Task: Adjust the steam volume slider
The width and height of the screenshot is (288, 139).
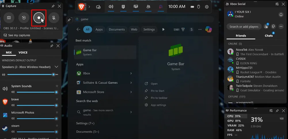Action: (36, 132)
